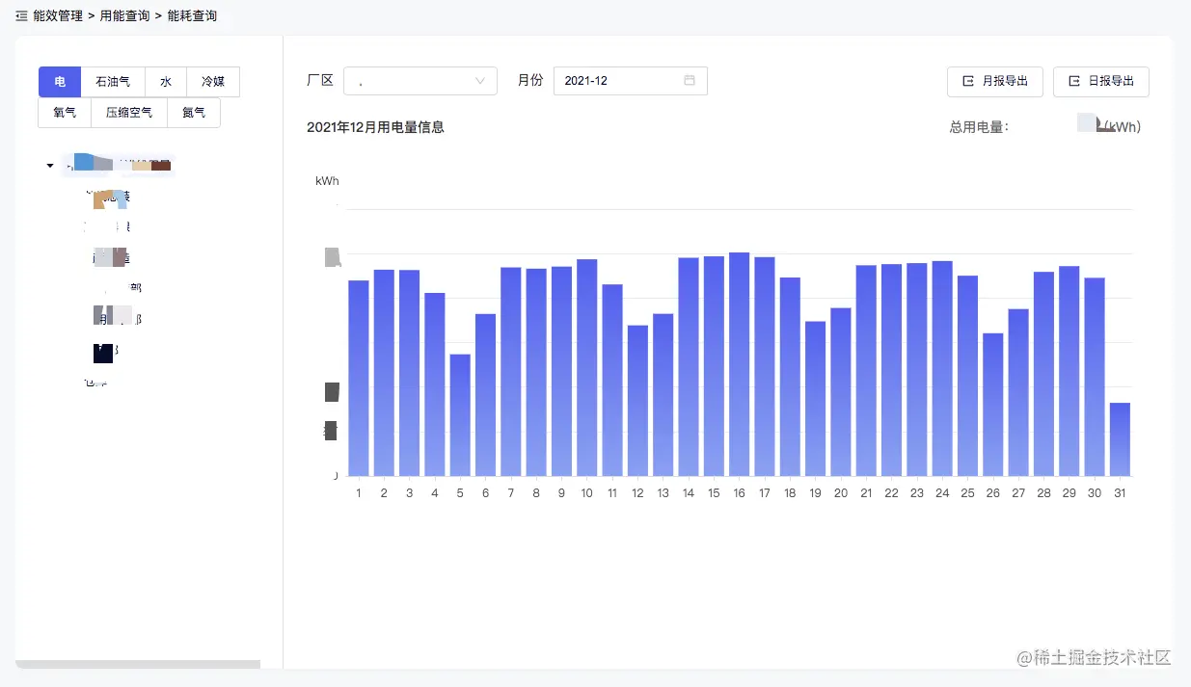
Task: Click the chart bar for day 10
Action: point(587,368)
